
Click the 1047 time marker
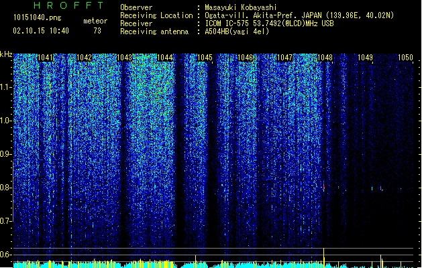284,58
